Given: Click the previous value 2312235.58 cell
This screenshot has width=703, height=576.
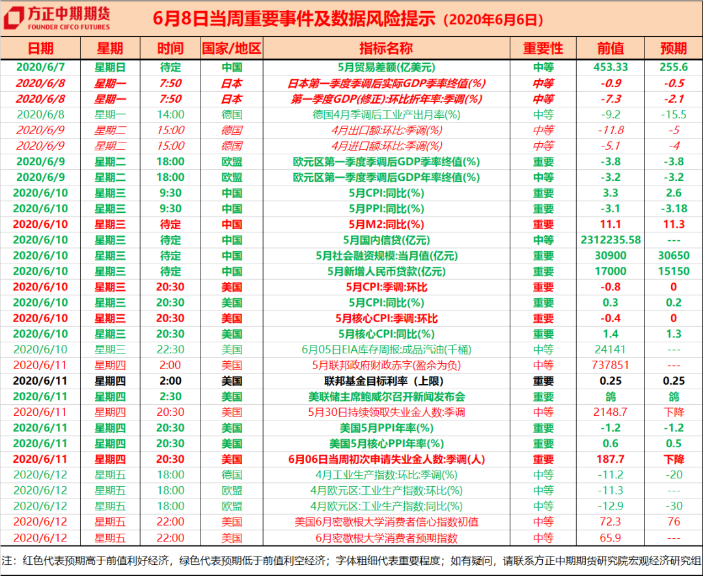Looking at the screenshot, I should [x=609, y=240].
